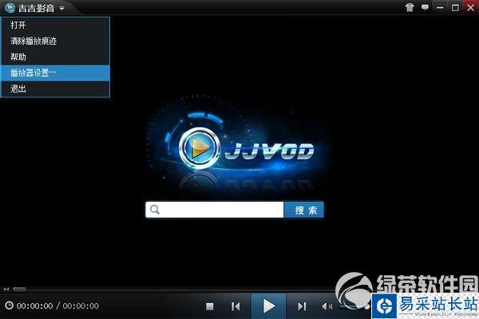Click the 搜索 search button
479x319 pixels.
(x=304, y=210)
